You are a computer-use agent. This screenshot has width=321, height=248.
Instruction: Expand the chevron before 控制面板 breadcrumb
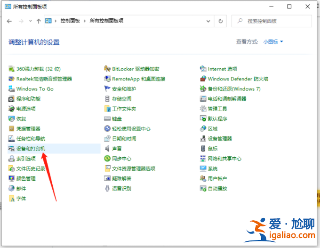[56, 21]
